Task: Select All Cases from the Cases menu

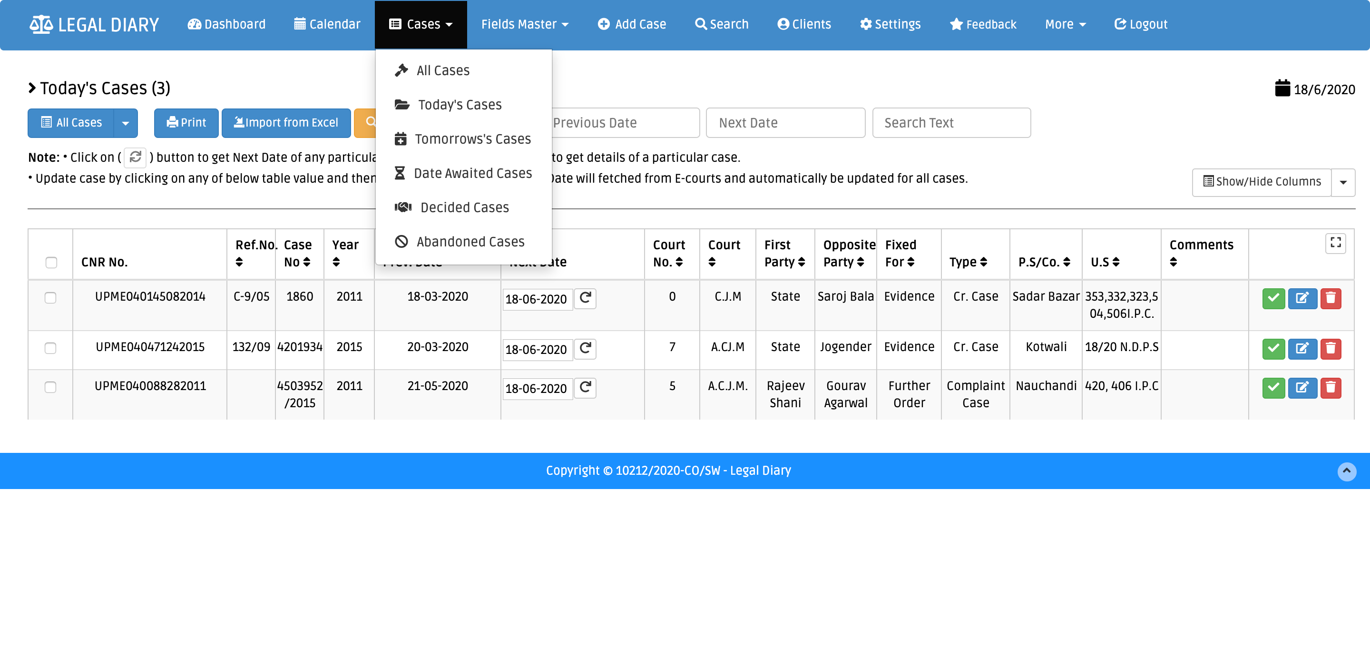Action: 464,71
